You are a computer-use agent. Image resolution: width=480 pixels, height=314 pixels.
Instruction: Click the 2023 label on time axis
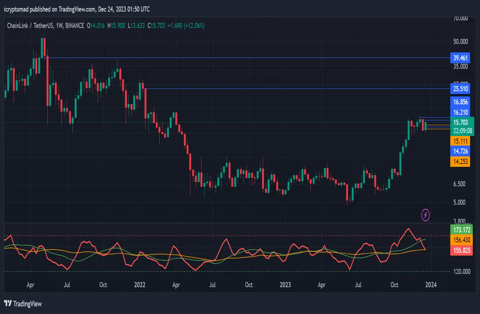pos(285,285)
